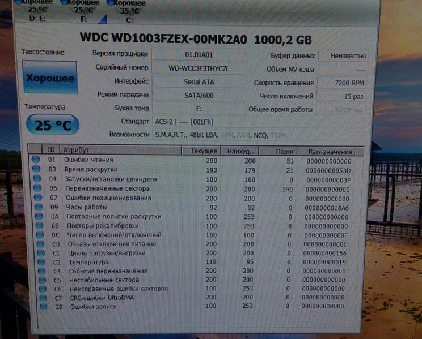422x339 pixels.
Task: Click the status icon for attribute 0A
Action: coord(39,216)
